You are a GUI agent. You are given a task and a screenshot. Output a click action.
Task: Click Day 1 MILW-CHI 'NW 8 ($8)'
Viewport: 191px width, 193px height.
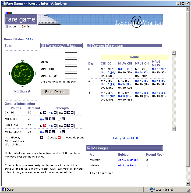(x=124, y=96)
